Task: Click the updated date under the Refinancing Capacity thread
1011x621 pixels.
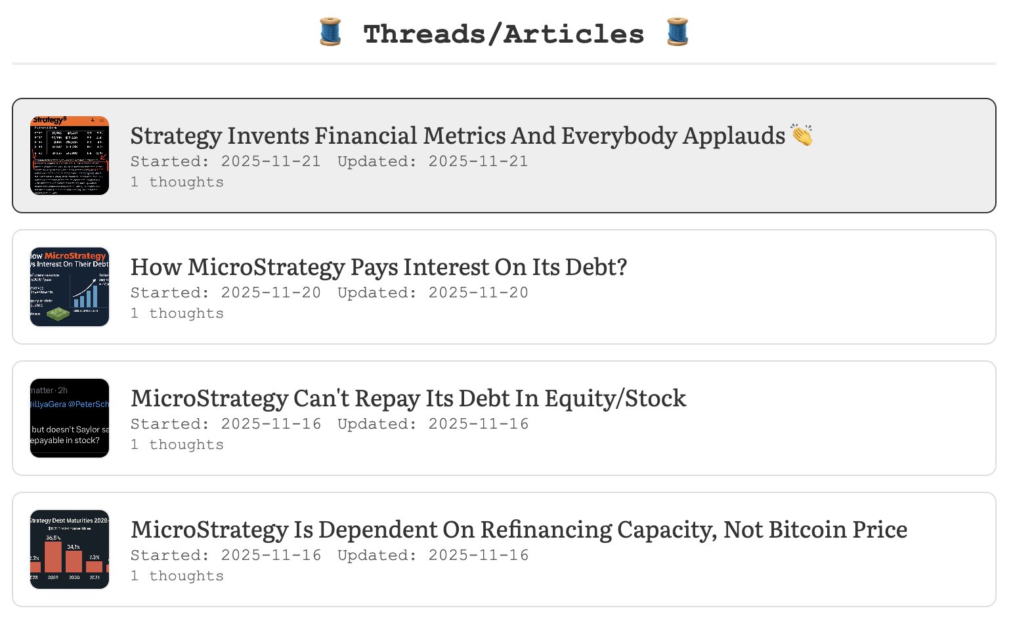Action: (433, 555)
